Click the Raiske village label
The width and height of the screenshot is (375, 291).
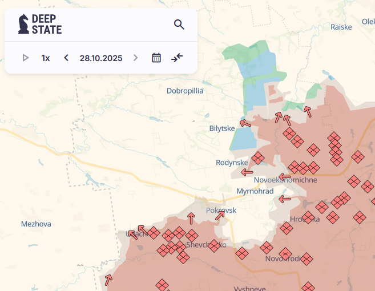[x=341, y=27]
